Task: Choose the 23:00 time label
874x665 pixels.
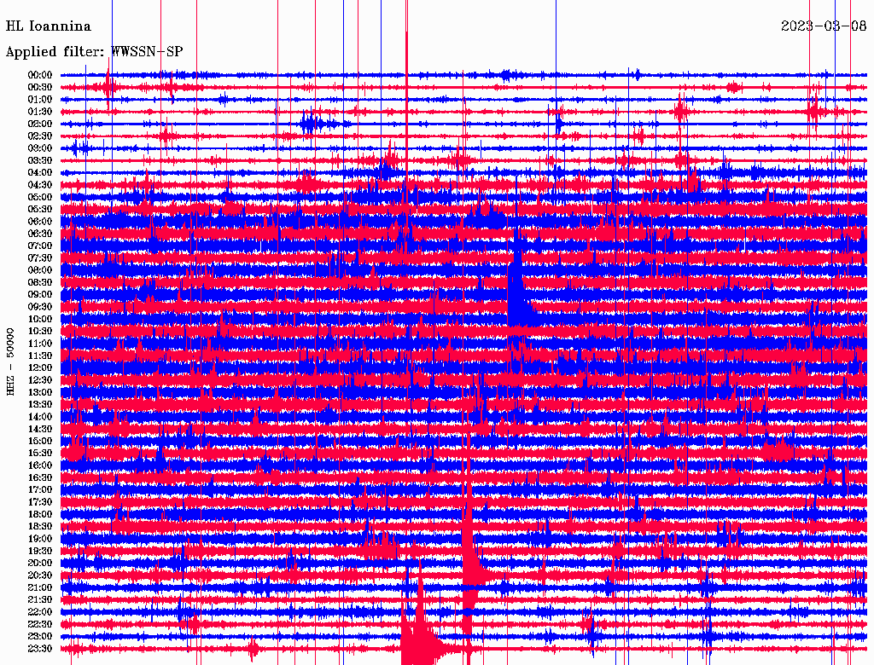Action: tap(40, 636)
